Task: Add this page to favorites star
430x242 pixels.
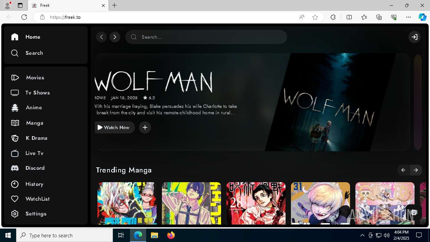Action: (315, 17)
